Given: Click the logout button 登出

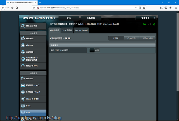Looking at the screenshot, I should coord(69,18).
